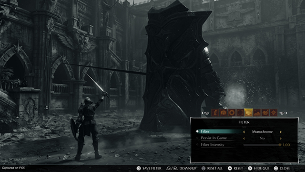Change Filter to previous option with left arrow
The width and height of the screenshot is (305, 172).
pos(244,132)
